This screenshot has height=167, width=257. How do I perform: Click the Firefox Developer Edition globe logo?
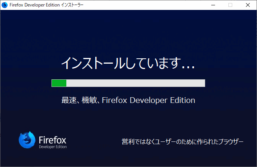click(27, 140)
